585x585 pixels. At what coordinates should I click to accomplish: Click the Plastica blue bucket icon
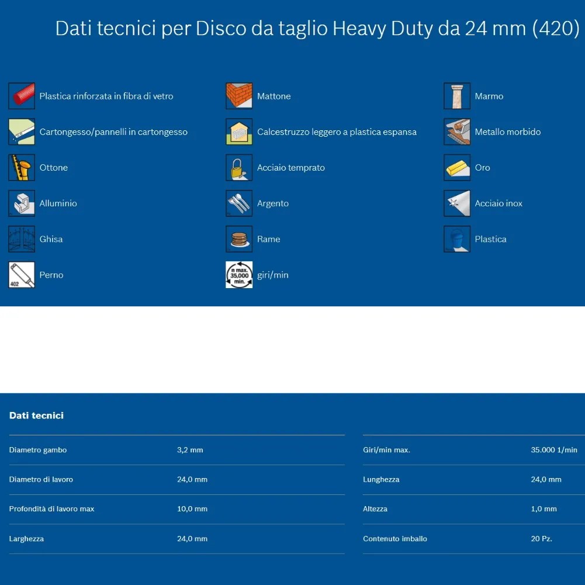coord(456,239)
